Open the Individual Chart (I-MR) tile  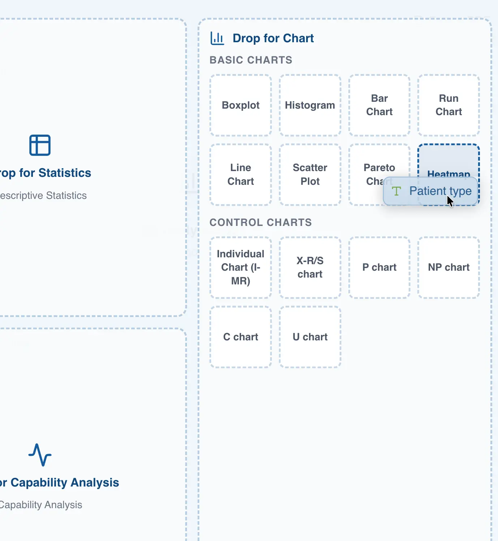coord(241,267)
